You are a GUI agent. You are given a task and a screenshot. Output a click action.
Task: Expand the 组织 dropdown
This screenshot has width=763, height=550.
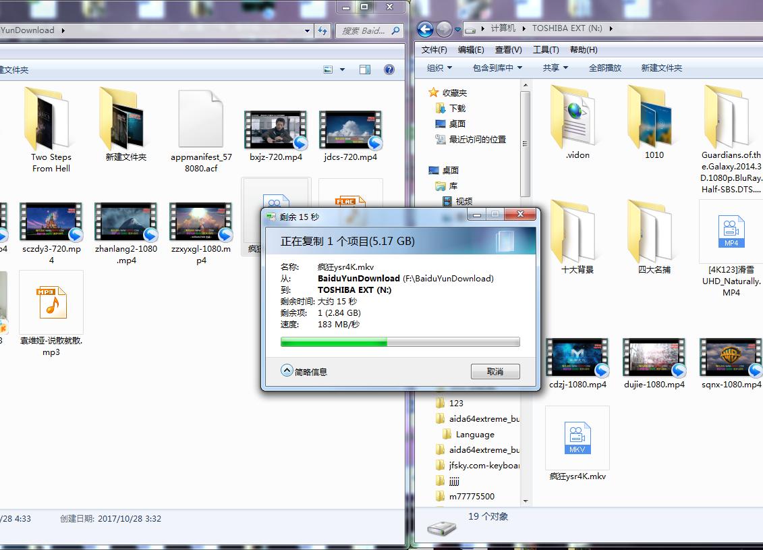[x=439, y=67]
